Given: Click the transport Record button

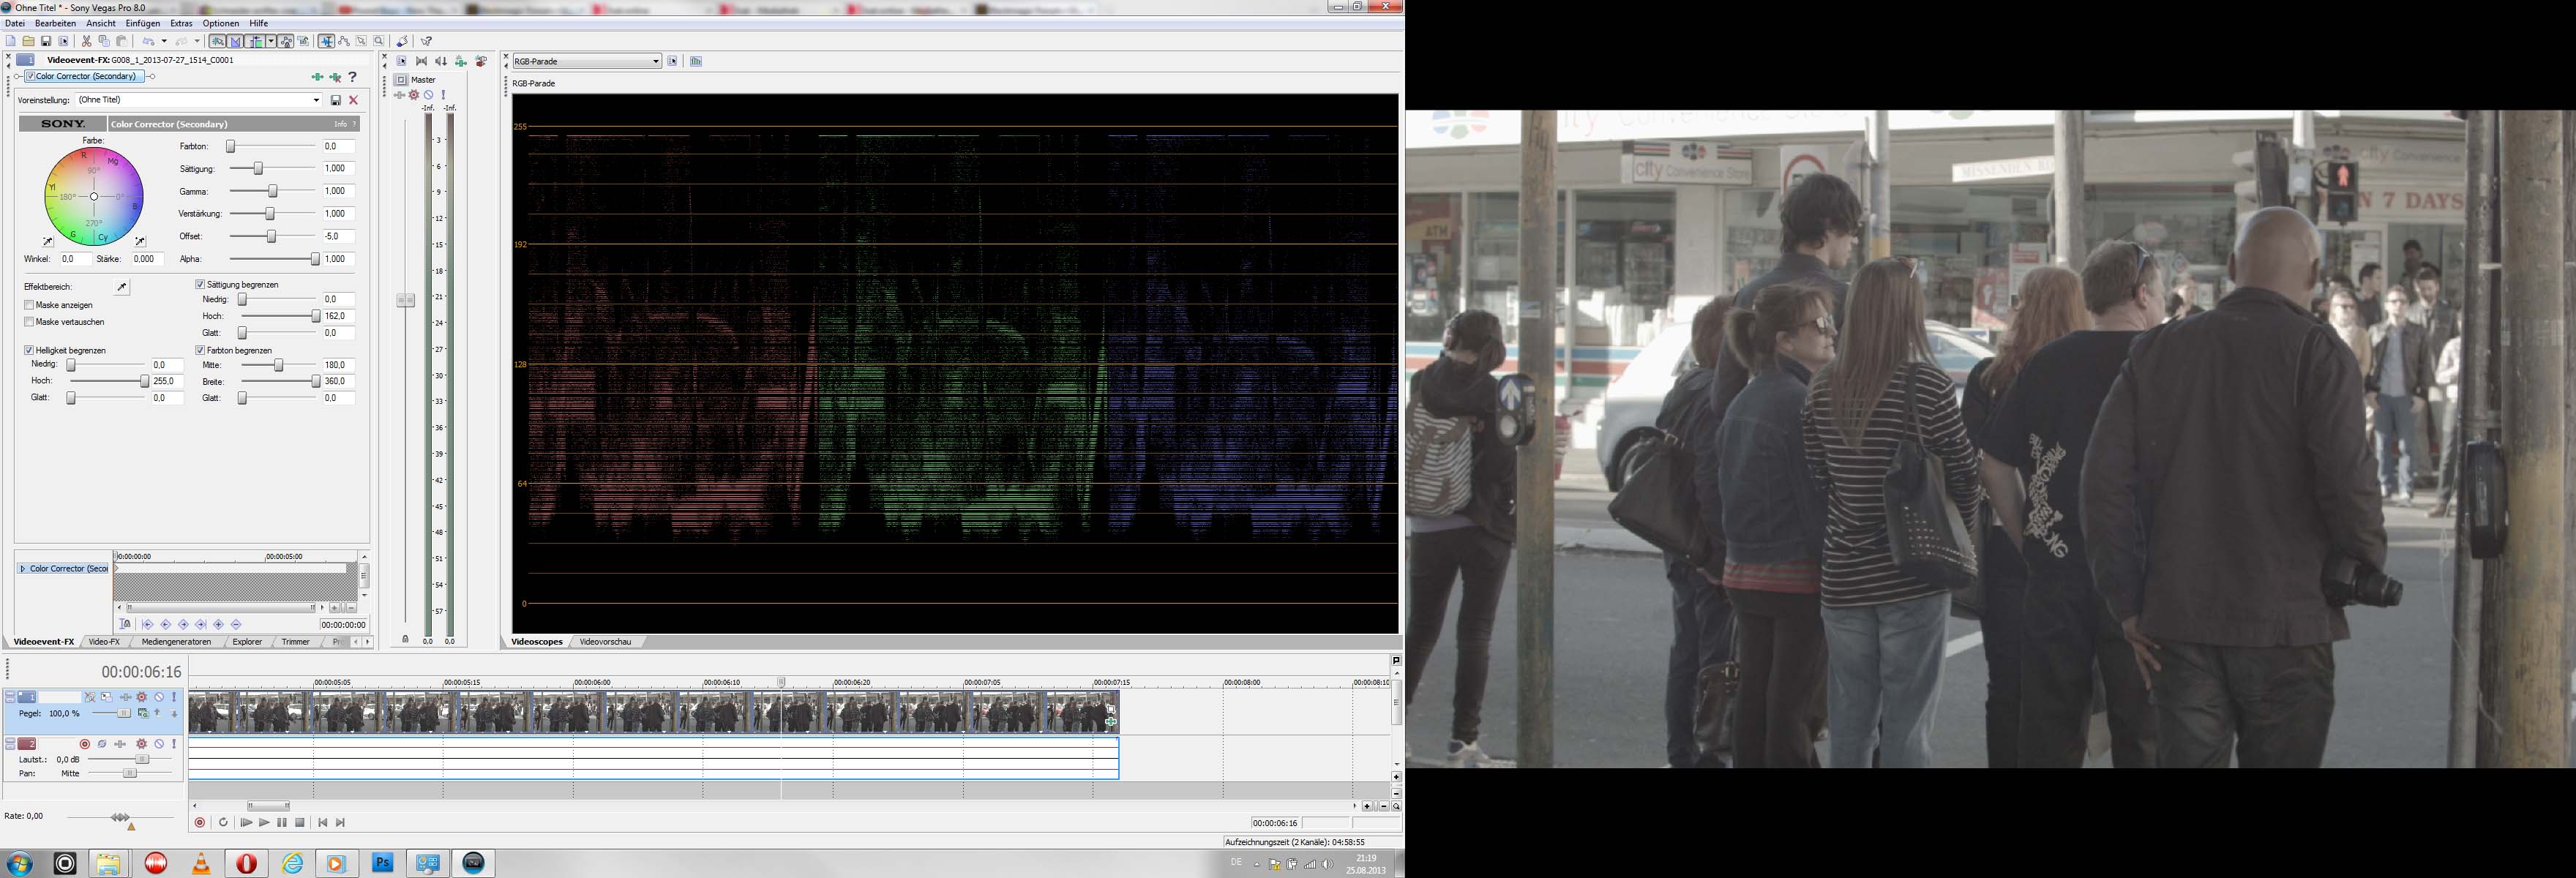Looking at the screenshot, I should click(200, 822).
